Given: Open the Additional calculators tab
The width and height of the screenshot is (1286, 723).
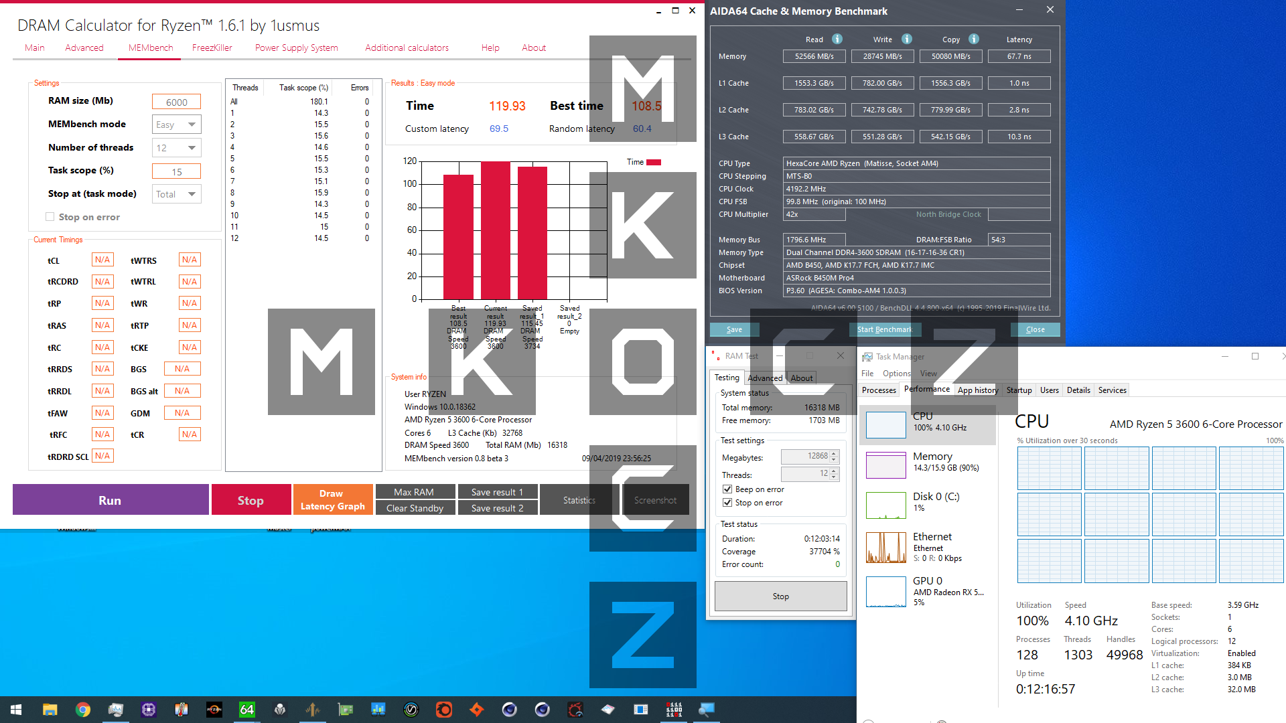Looking at the screenshot, I should point(407,48).
